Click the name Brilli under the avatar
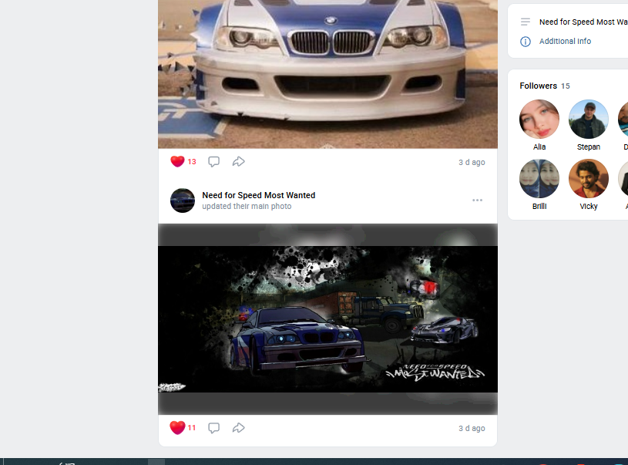This screenshot has height=465, width=628. 539,206
